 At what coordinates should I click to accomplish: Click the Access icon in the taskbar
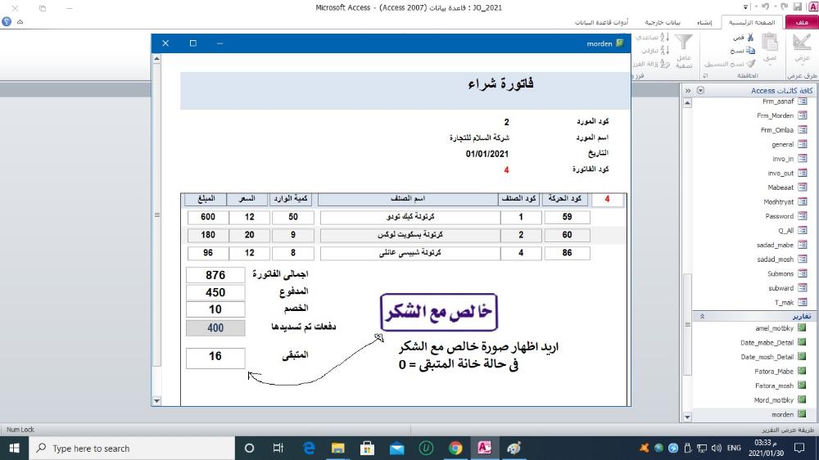point(484,448)
